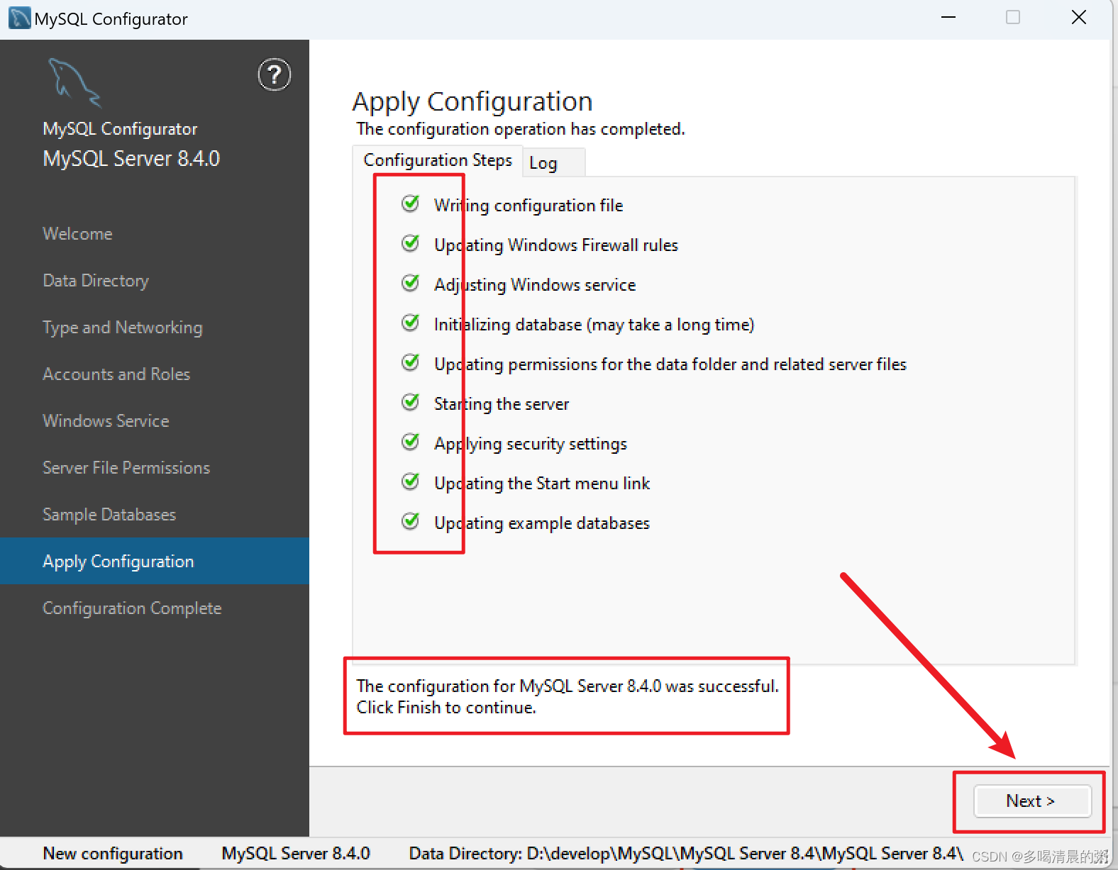This screenshot has height=870, width=1118.
Task: Click the MySQL Configurator title bar icon
Action: [x=19, y=18]
